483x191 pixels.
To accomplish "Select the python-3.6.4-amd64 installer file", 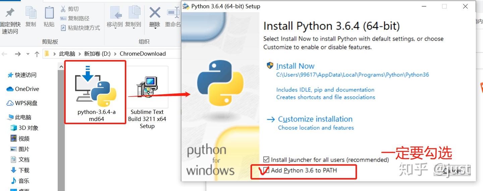I will click(96, 92).
